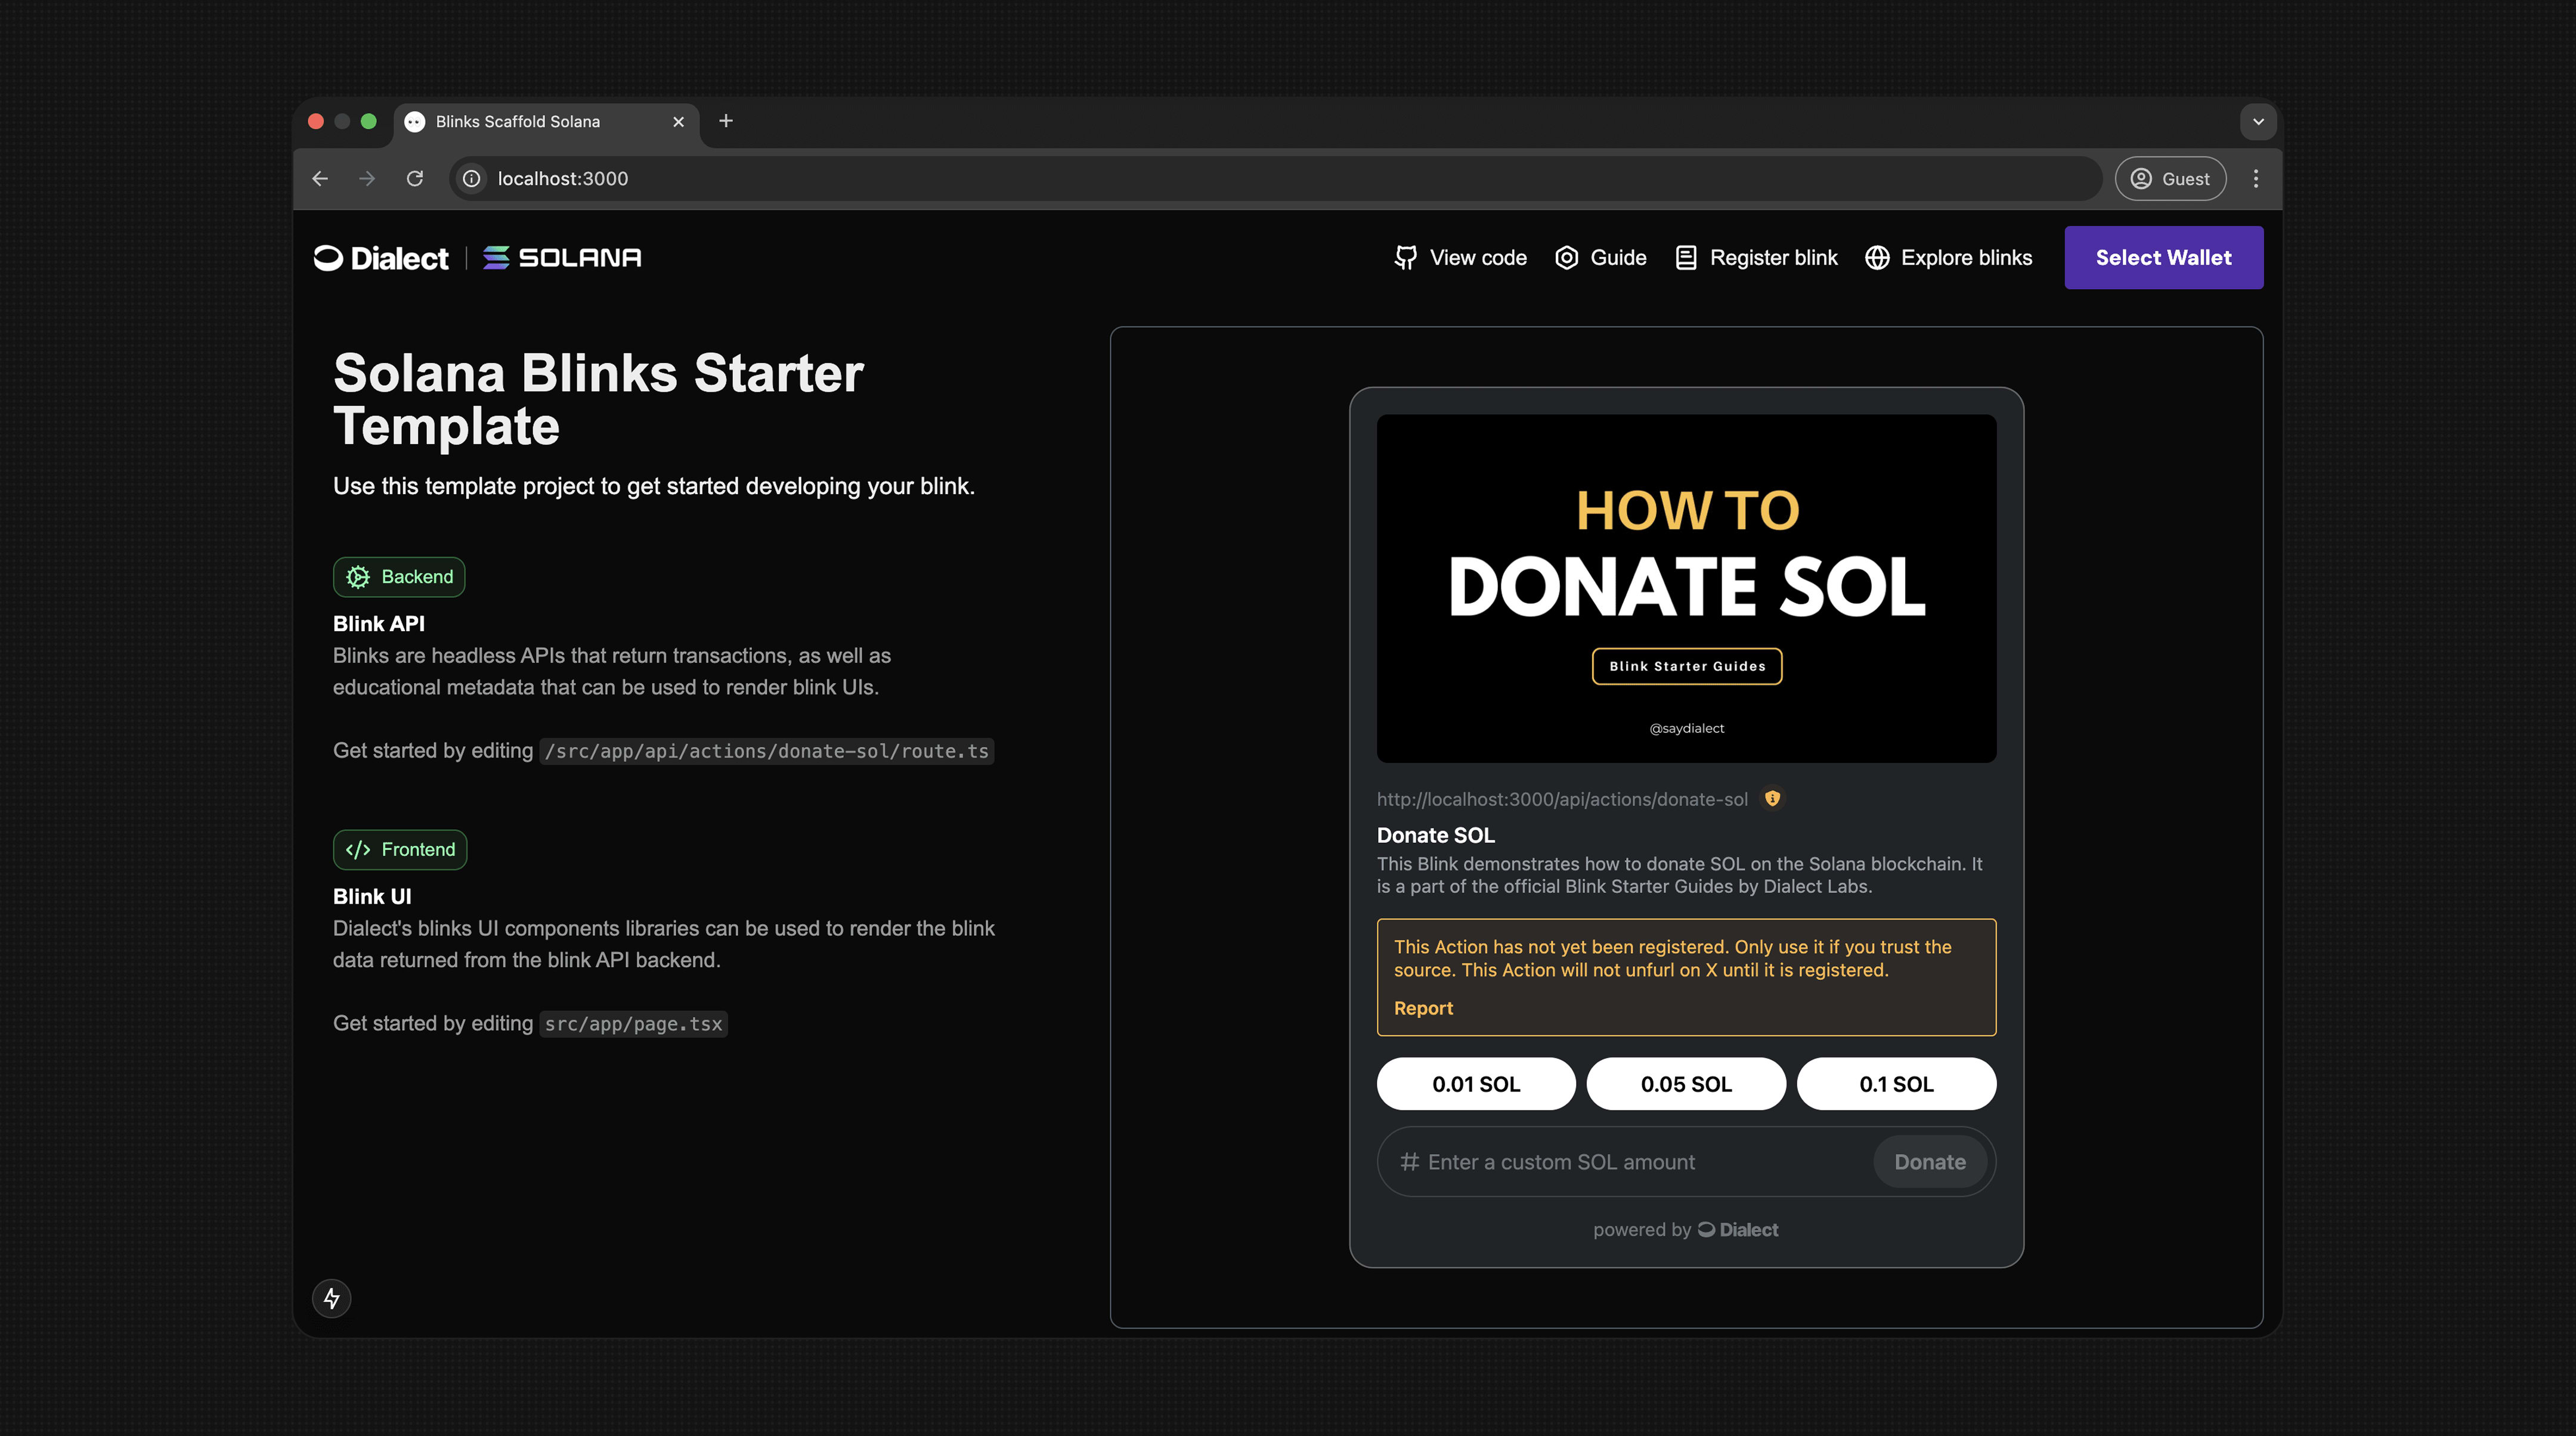This screenshot has width=2576, height=1436.
Task: Click the orange shield warning icon
Action: pyautogui.click(x=1772, y=798)
